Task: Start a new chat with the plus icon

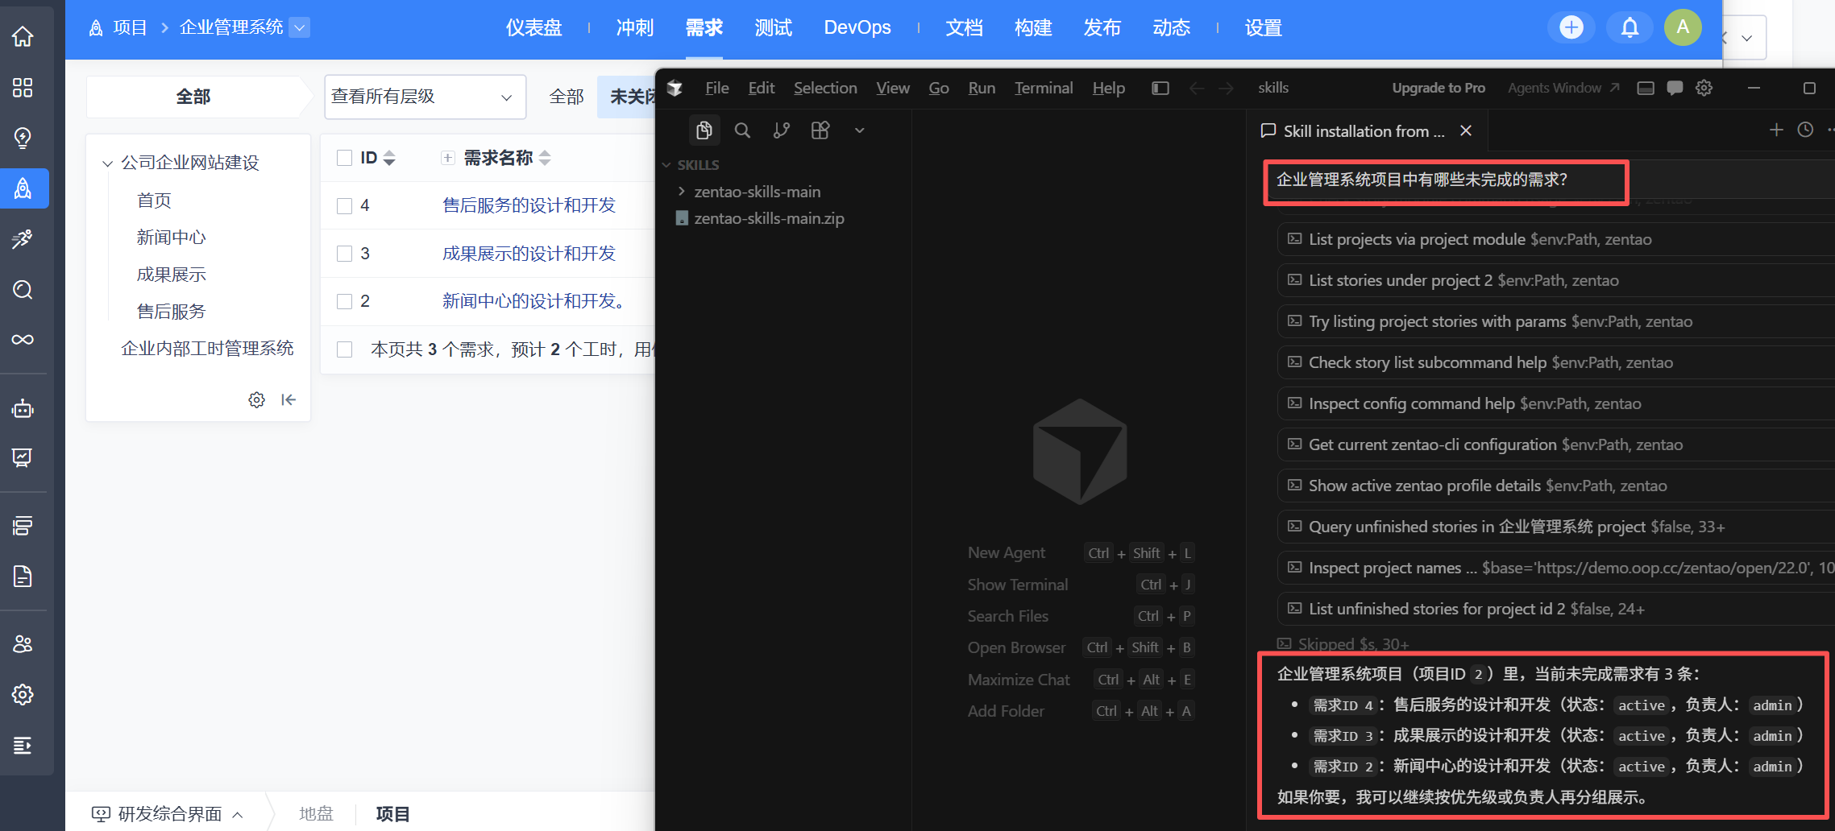Action: tap(1776, 130)
